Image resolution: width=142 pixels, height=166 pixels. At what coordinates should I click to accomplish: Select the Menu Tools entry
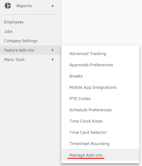(x=31, y=59)
